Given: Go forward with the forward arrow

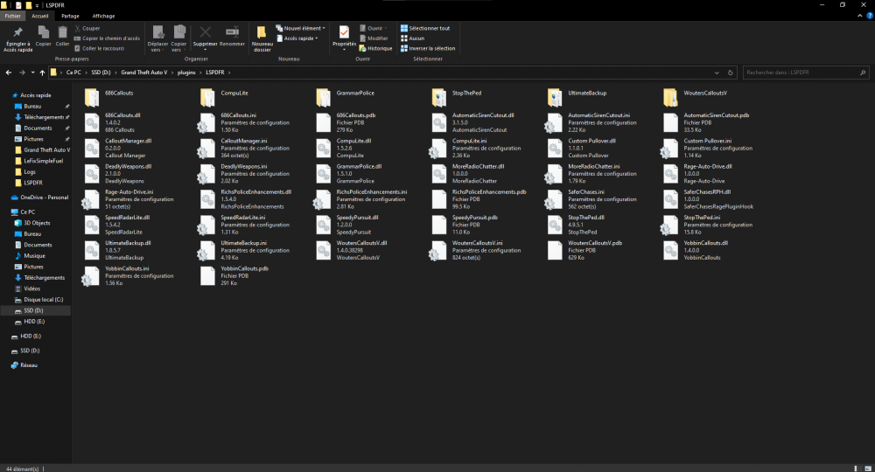Looking at the screenshot, I should tap(22, 73).
